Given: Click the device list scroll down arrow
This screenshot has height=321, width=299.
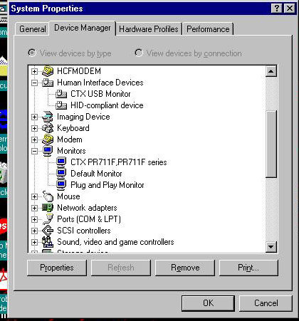Looking at the screenshot, I should click(x=271, y=247).
